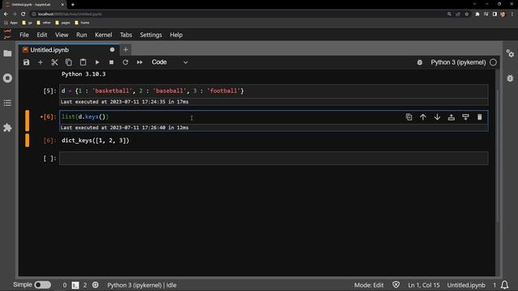Open the cell type Code dropdown
Viewport: 518px width, 291px height.
click(169, 62)
